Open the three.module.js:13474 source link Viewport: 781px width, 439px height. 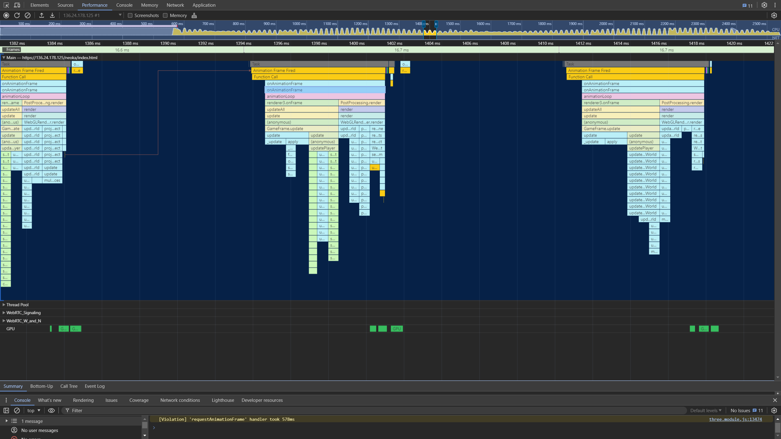(735, 419)
